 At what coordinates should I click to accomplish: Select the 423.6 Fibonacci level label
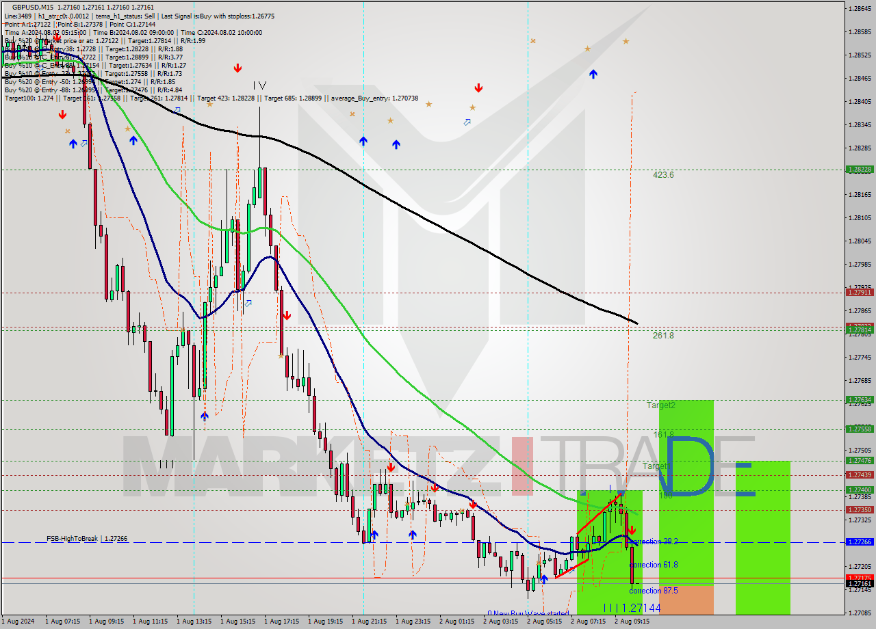point(663,175)
